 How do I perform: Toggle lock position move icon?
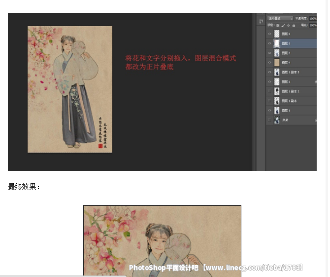(x=288, y=25)
